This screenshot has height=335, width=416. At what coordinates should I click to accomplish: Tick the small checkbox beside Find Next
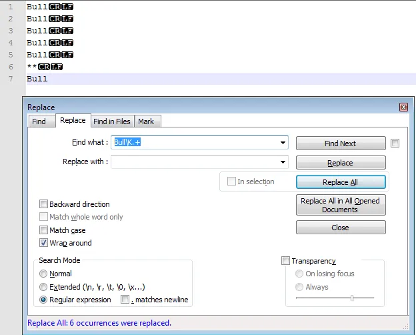click(395, 143)
